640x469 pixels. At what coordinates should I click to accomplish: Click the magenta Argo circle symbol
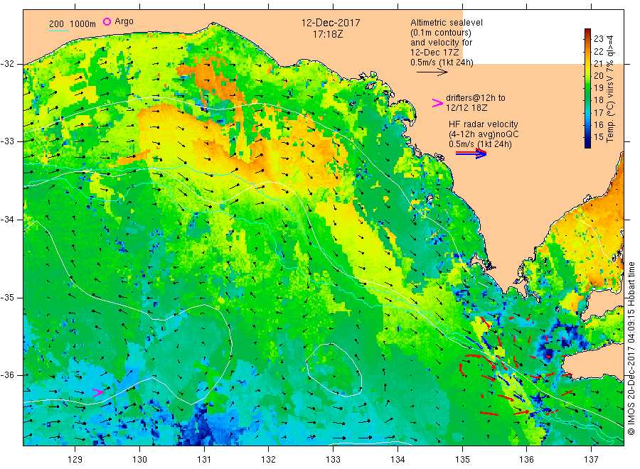[x=107, y=21]
